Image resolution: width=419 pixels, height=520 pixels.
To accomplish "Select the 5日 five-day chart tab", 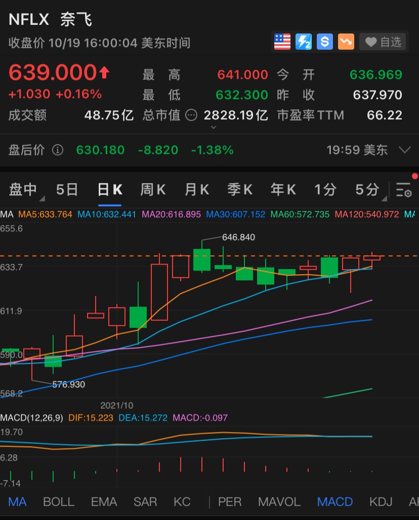I will point(67,190).
